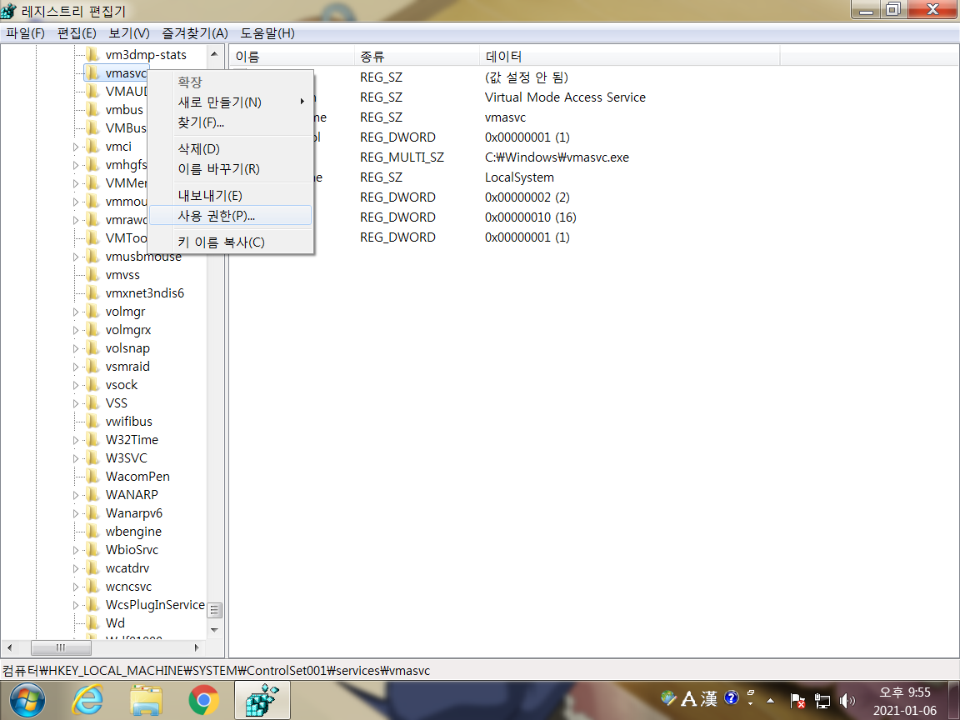
Task: Click the network tray icon
Action: (x=822, y=700)
